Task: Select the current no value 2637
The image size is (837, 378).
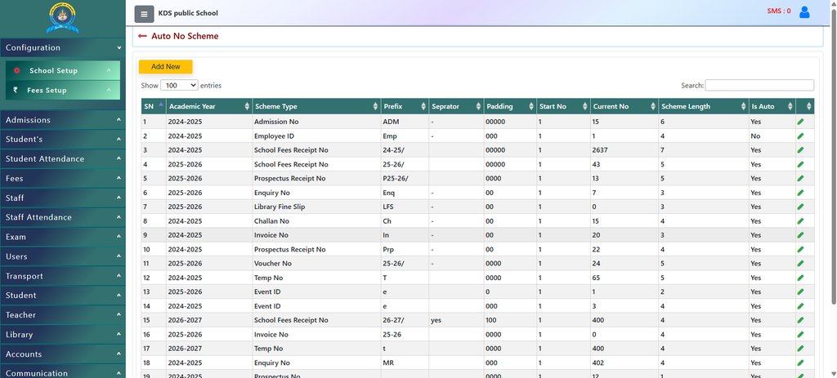Action: pyautogui.click(x=600, y=150)
